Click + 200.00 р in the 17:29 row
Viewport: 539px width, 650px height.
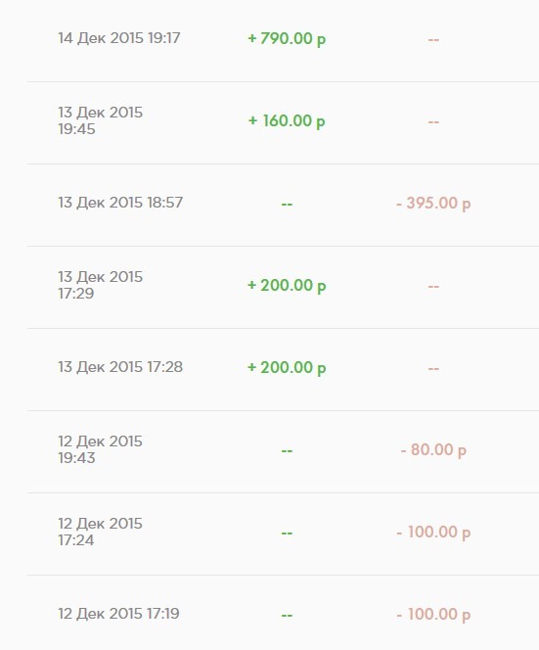coord(287,286)
